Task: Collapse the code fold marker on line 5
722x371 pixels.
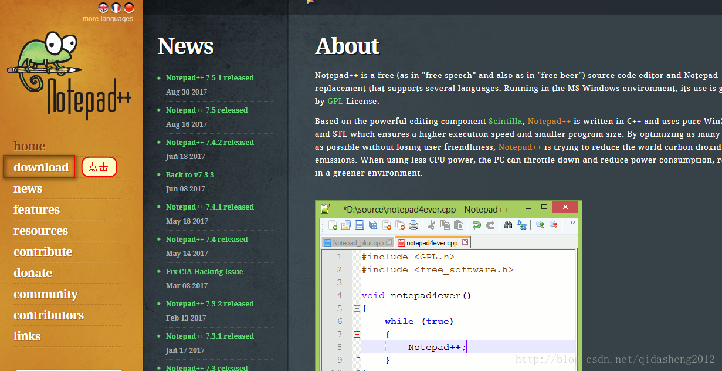Action: [356, 308]
